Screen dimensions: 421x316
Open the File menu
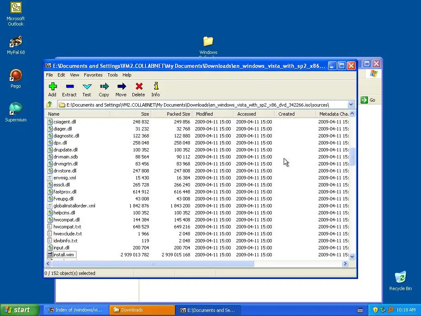pos(49,75)
